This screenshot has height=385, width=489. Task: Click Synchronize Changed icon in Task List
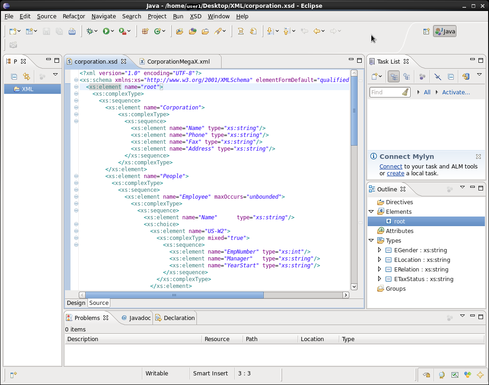pyautogui.click(x=466, y=76)
